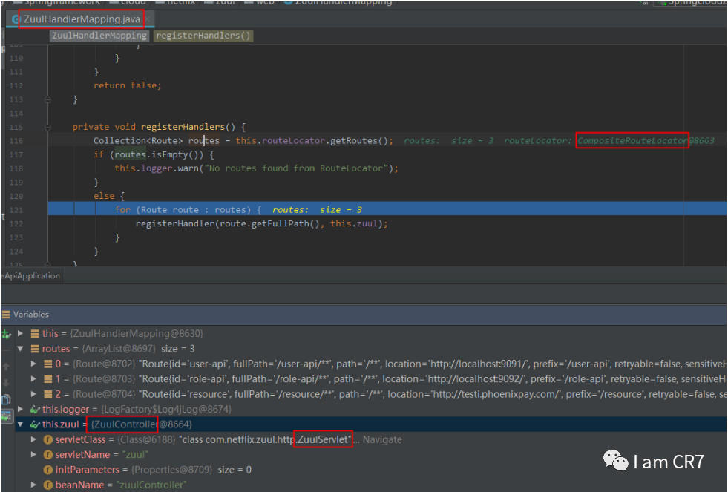Expand the beanName field node

pos(33,485)
